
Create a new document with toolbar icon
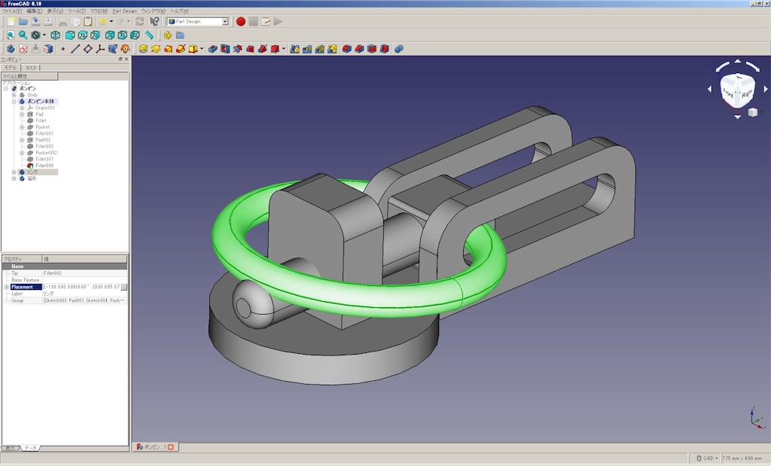pos(11,22)
